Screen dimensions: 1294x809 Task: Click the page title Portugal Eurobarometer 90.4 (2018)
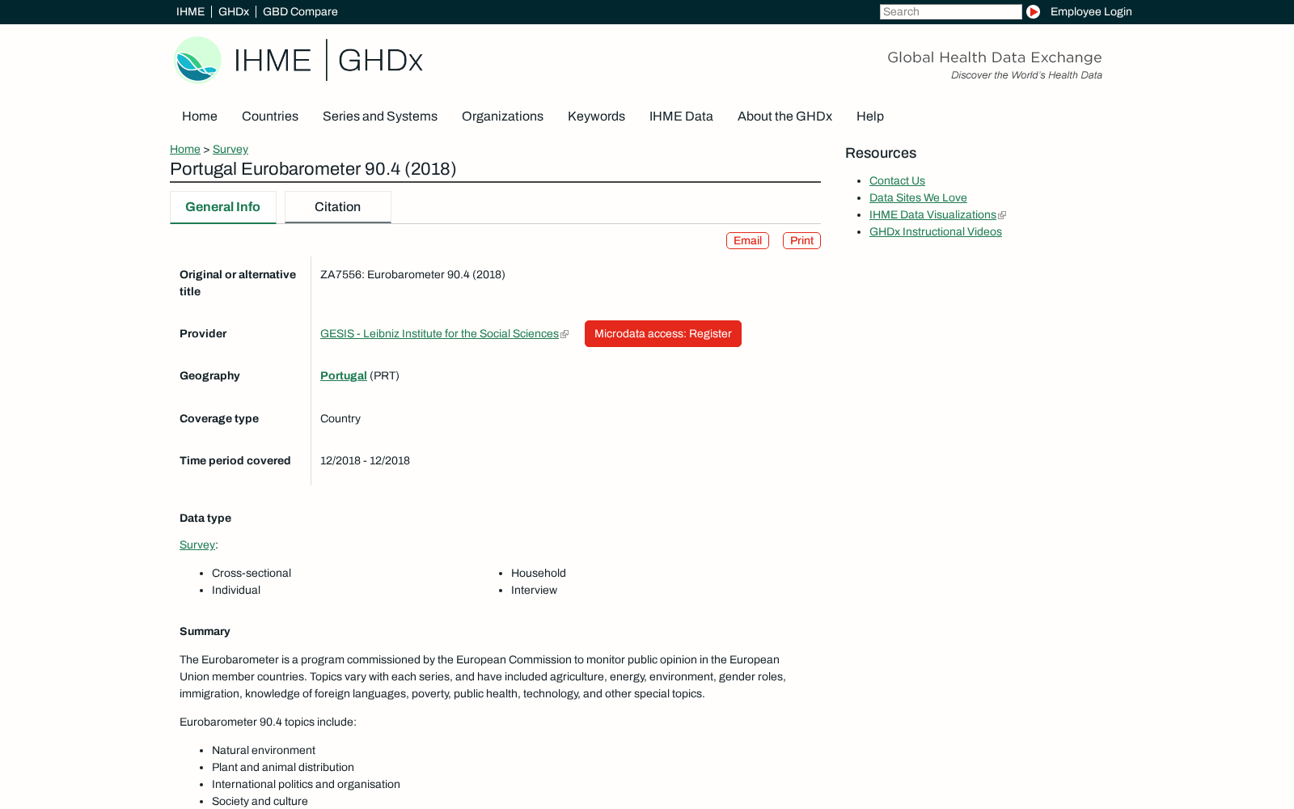[313, 169]
